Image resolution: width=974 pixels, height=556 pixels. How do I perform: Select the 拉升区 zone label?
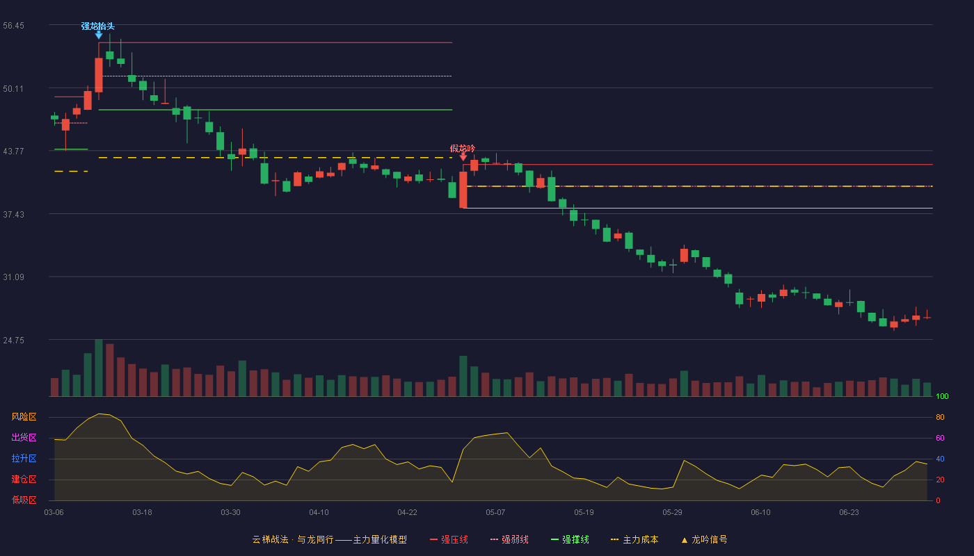pos(24,459)
